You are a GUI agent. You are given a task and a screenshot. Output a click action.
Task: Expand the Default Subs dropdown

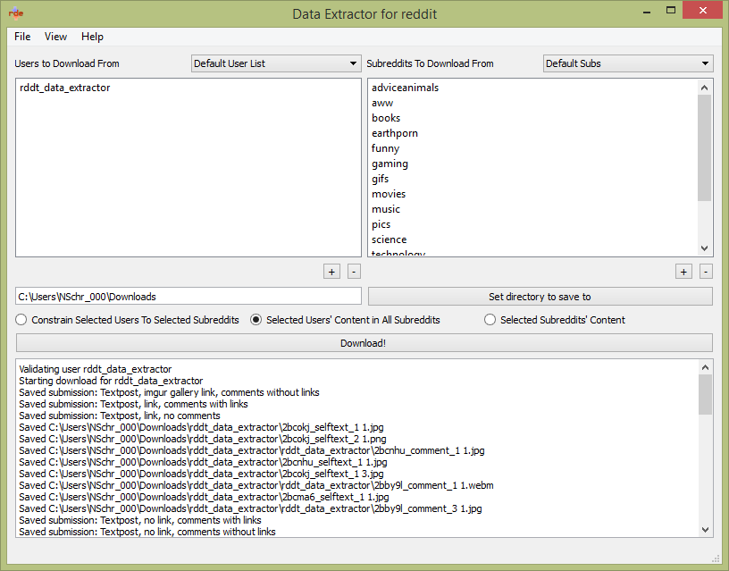(x=628, y=63)
